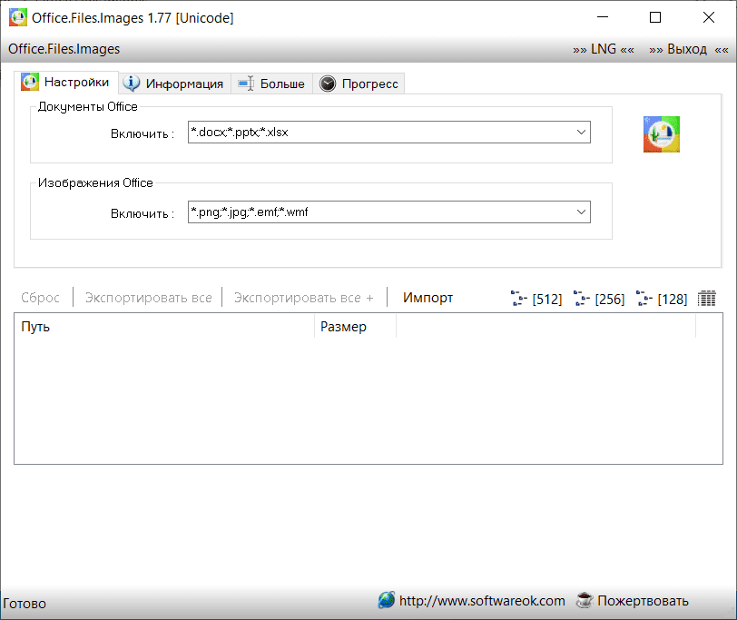Viewport: 737px width, 620px height.
Task: Sort by the Путь column header
Action: pos(164,327)
